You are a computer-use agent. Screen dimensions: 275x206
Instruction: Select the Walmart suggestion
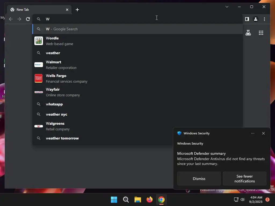(138, 65)
